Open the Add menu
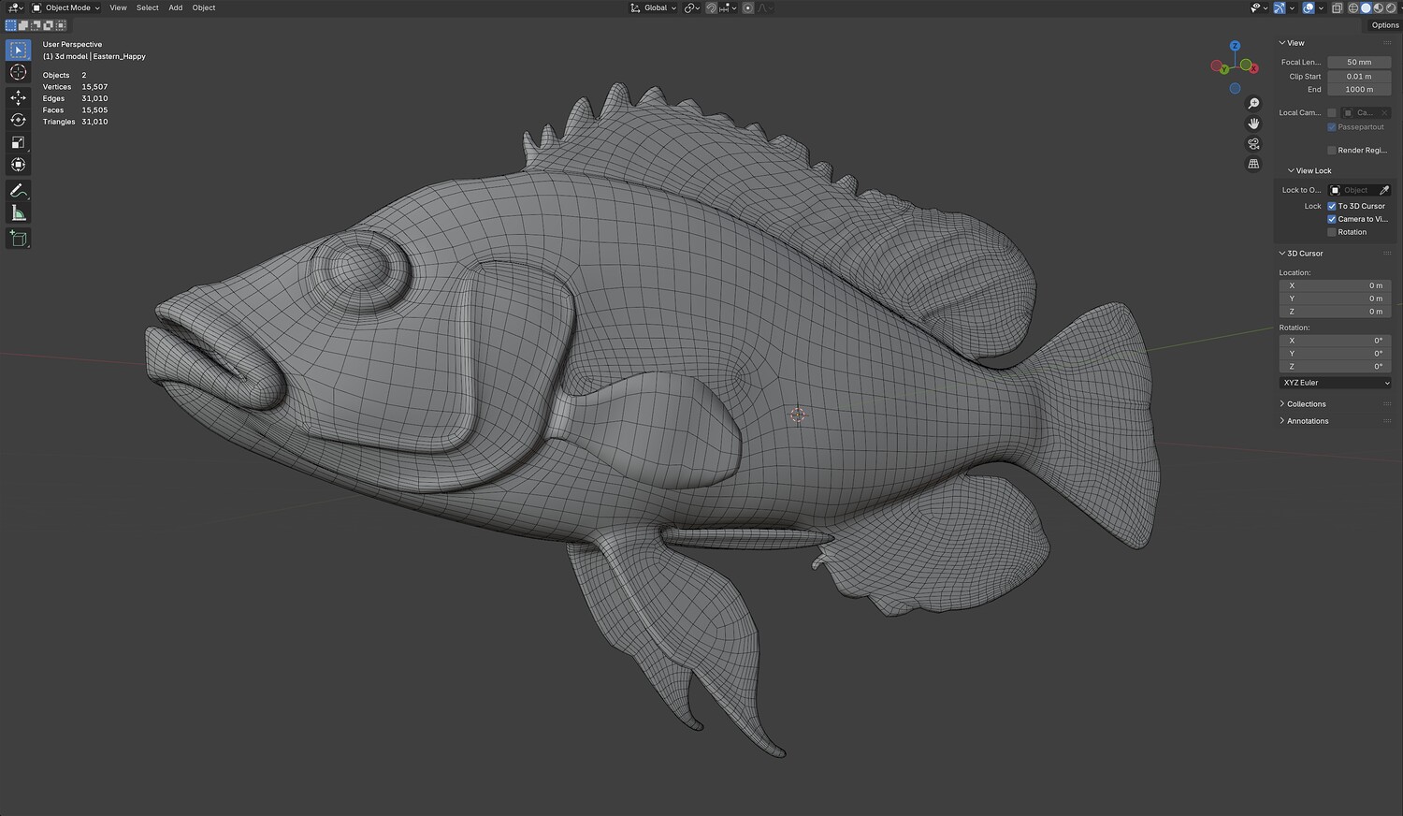 pyautogui.click(x=176, y=7)
